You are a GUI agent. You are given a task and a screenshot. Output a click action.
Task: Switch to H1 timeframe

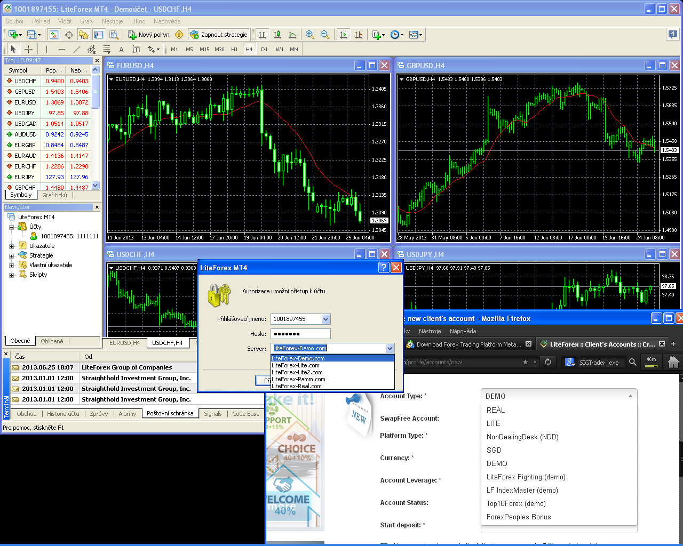pyautogui.click(x=234, y=49)
